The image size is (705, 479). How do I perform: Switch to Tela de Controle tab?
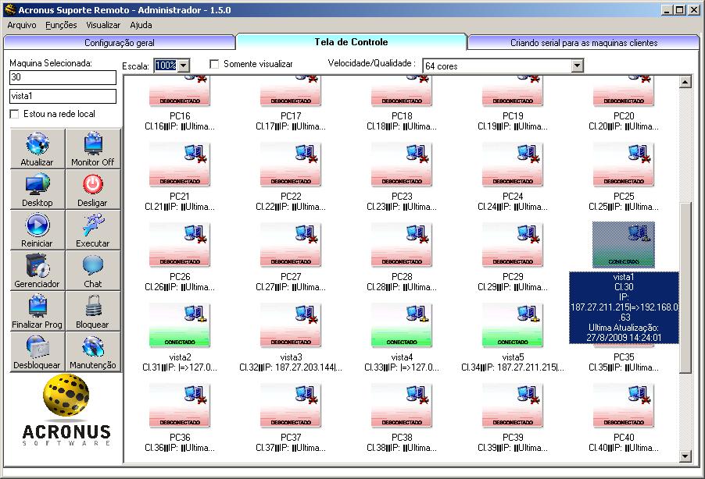point(351,42)
